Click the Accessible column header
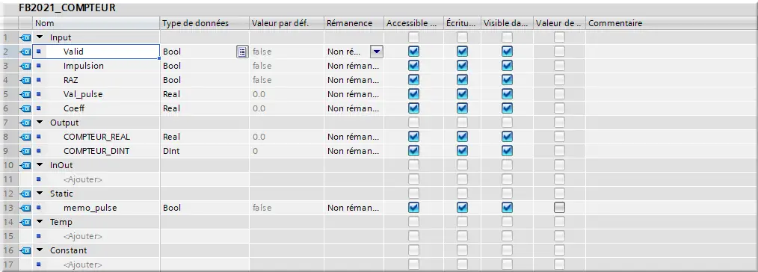The height and width of the screenshot is (272, 758). (x=414, y=23)
